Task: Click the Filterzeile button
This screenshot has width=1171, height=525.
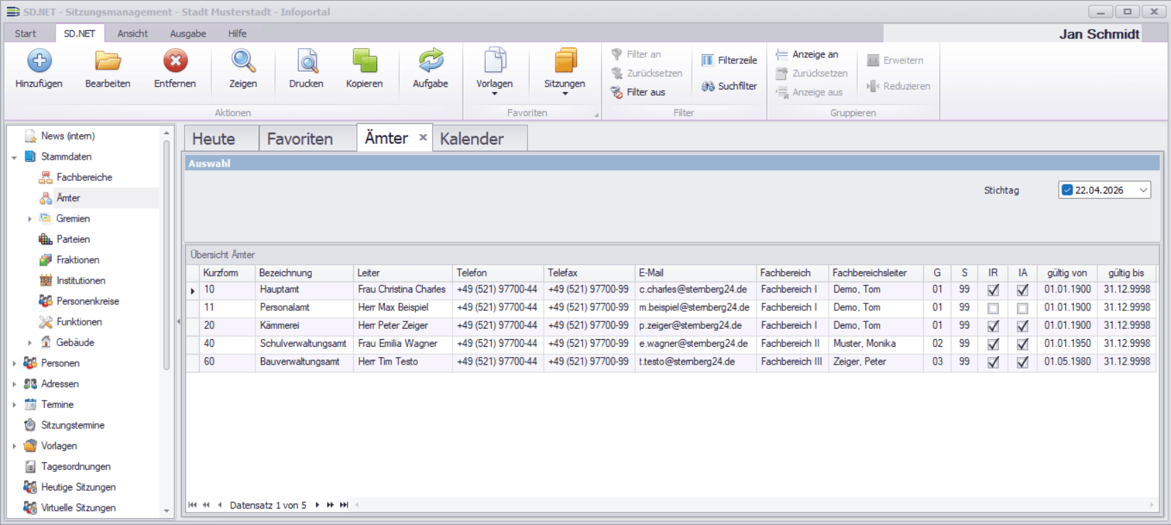Action: (x=729, y=61)
